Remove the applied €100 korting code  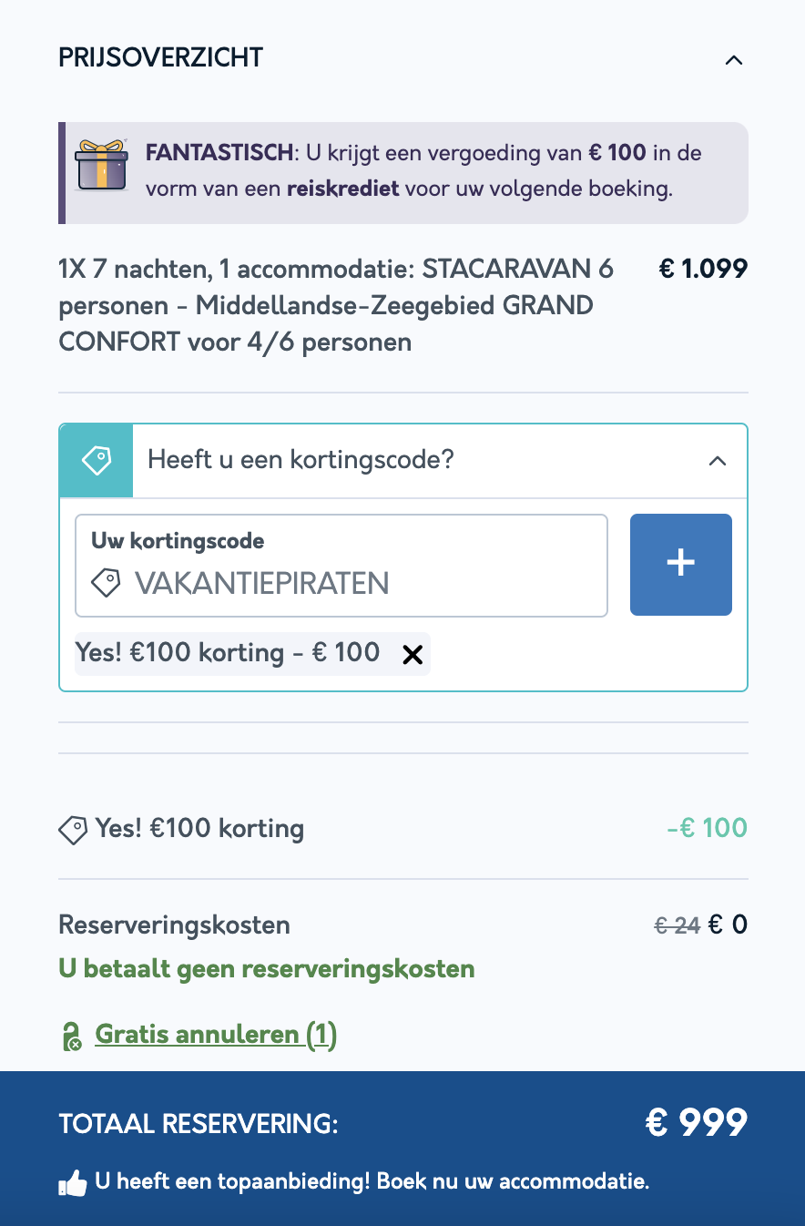click(413, 654)
